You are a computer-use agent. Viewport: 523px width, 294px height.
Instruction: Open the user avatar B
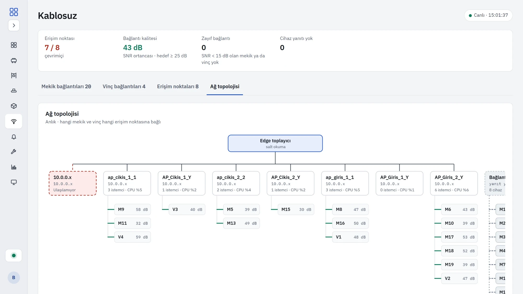[14, 278]
